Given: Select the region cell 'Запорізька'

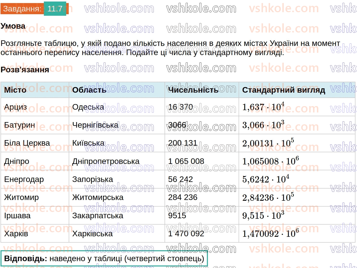Looking at the screenshot, I should click(93, 179).
